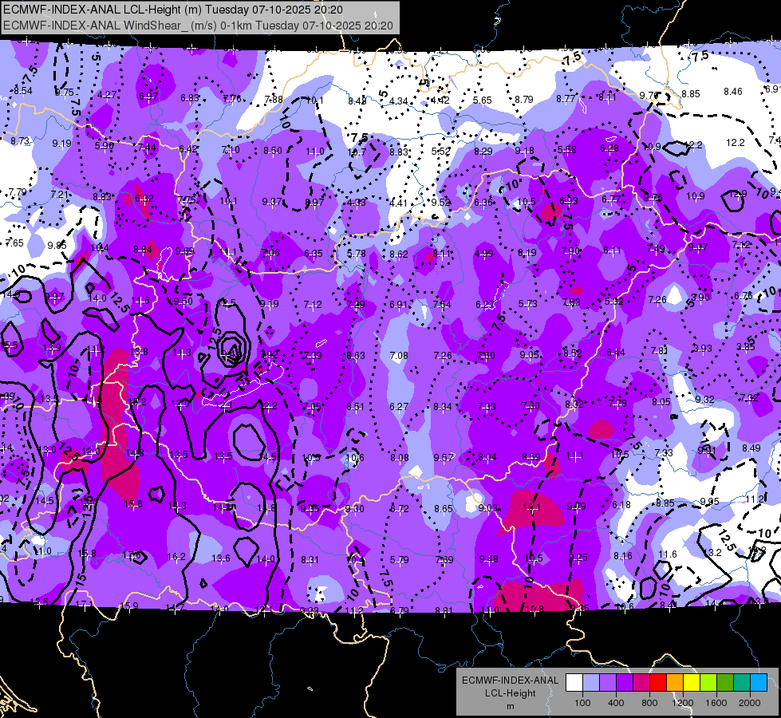
Task: Click the grid value 13.6
Action: (221, 558)
